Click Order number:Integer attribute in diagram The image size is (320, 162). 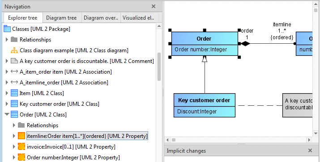pos(201,50)
